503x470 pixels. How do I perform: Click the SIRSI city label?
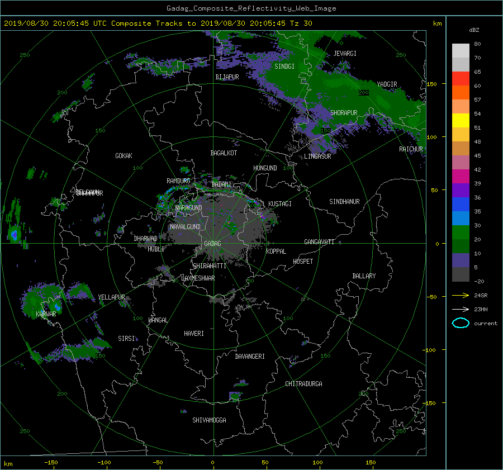coord(126,339)
